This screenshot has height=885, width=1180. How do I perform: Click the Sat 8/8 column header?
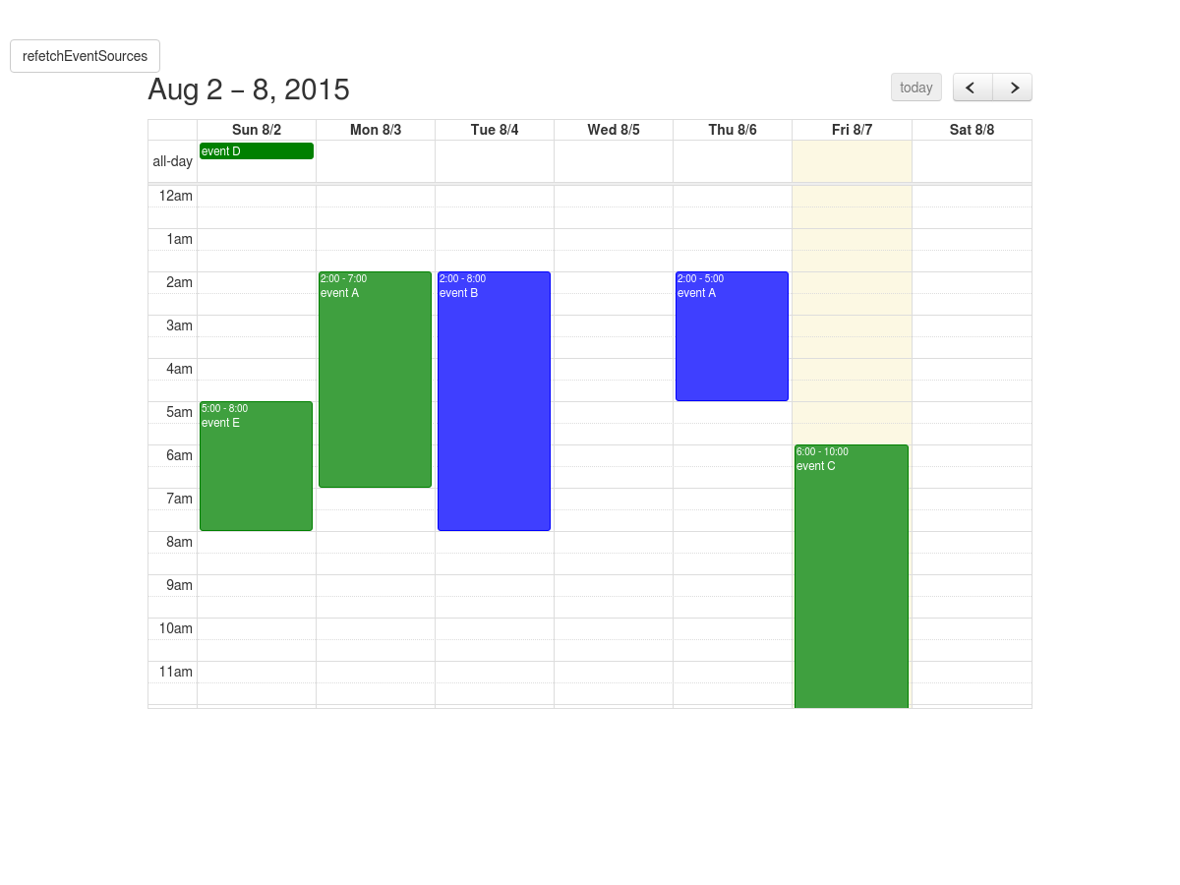pyautogui.click(x=972, y=130)
